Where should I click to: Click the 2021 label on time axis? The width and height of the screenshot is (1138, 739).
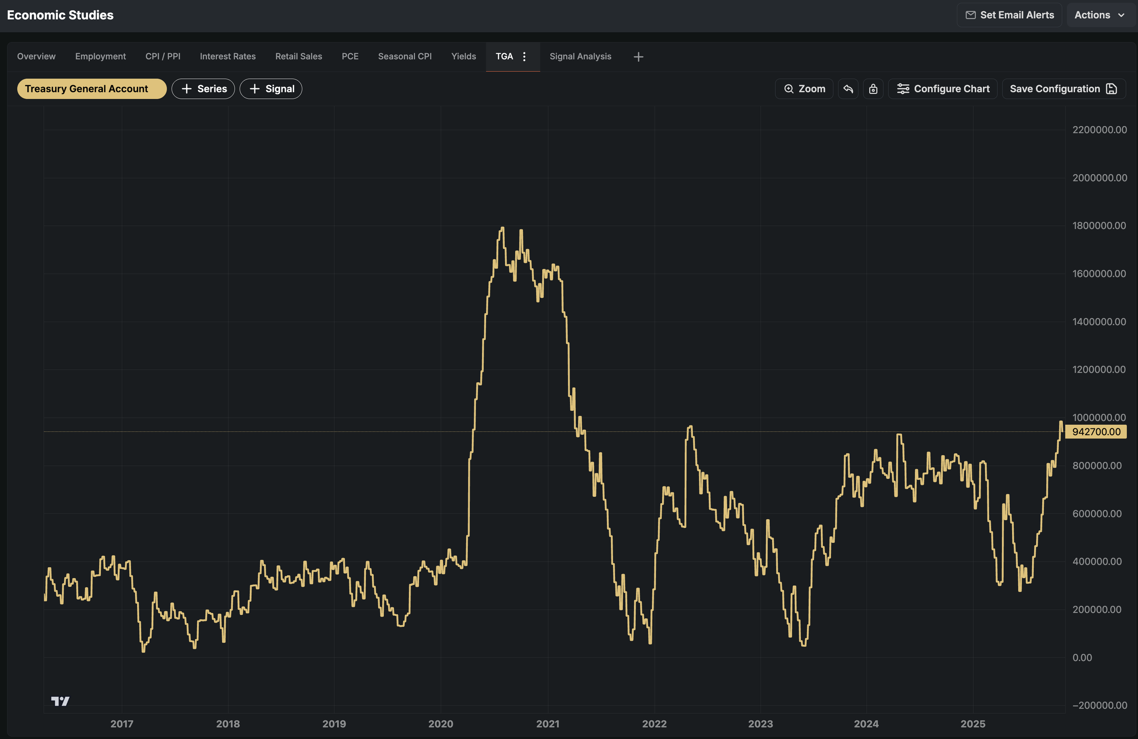(x=548, y=723)
